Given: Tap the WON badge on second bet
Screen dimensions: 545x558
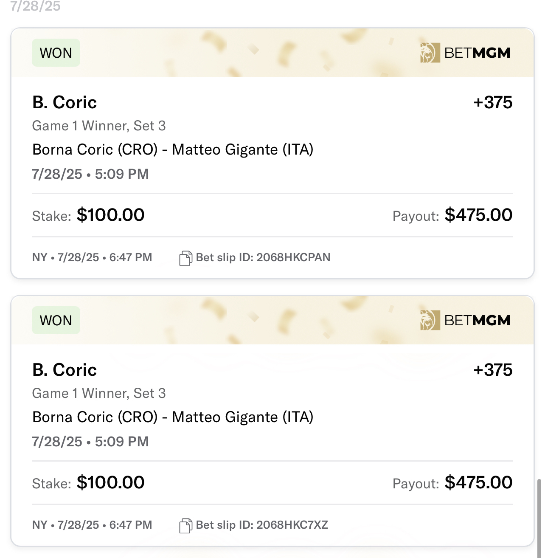Looking at the screenshot, I should click(56, 320).
